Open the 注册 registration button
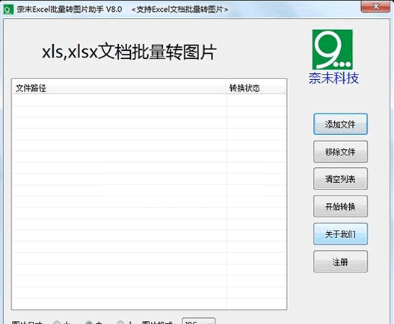The height and width of the screenshot is (324, 394). click(340, 261)
